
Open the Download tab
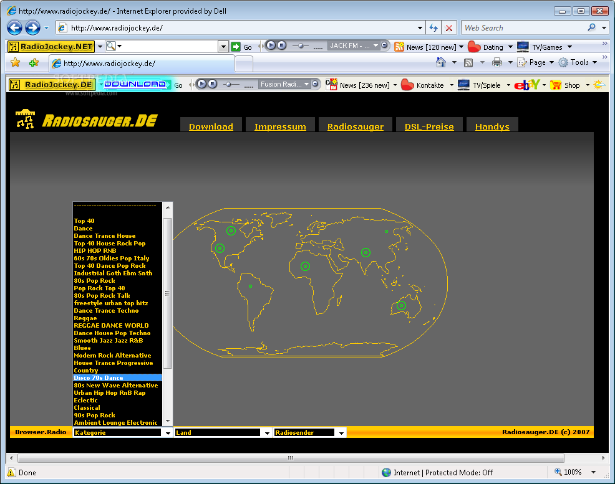[x=211, y=126]
